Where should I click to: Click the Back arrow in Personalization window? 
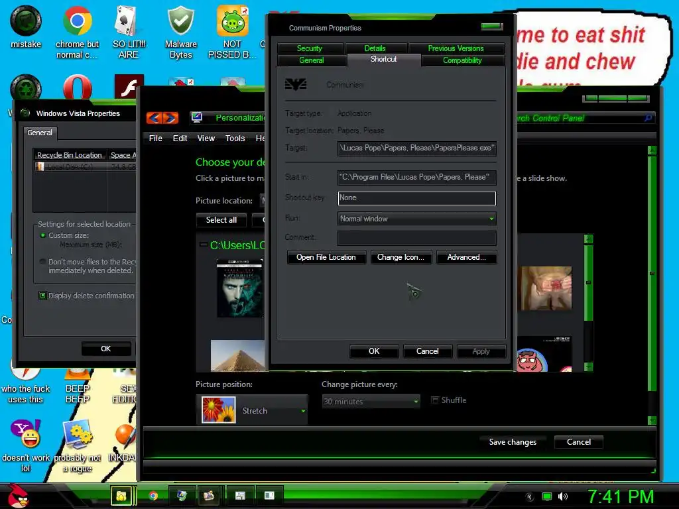pyautogui.click(x=154, y=118)
